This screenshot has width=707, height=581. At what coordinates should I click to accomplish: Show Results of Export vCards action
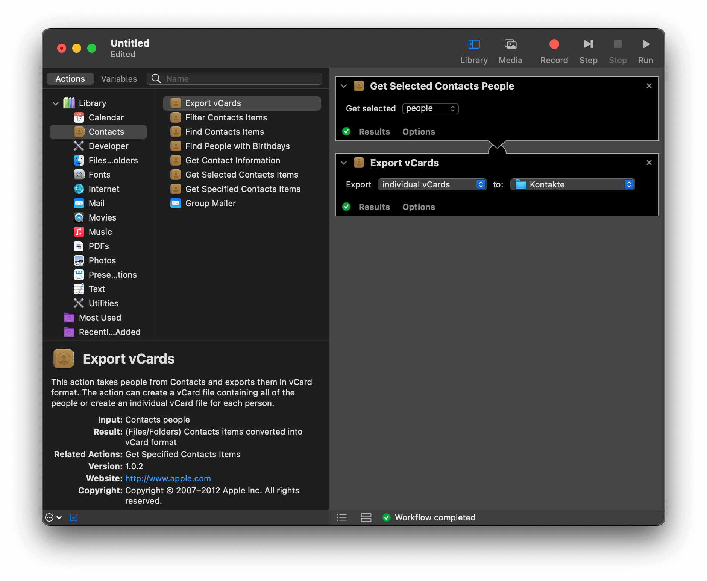pos(374,207)
